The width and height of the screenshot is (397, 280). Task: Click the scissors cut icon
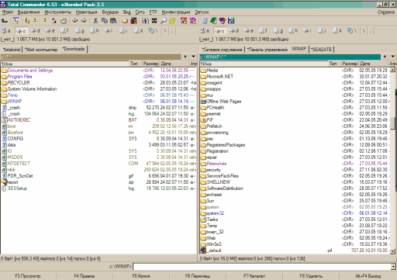pos(95,21)
